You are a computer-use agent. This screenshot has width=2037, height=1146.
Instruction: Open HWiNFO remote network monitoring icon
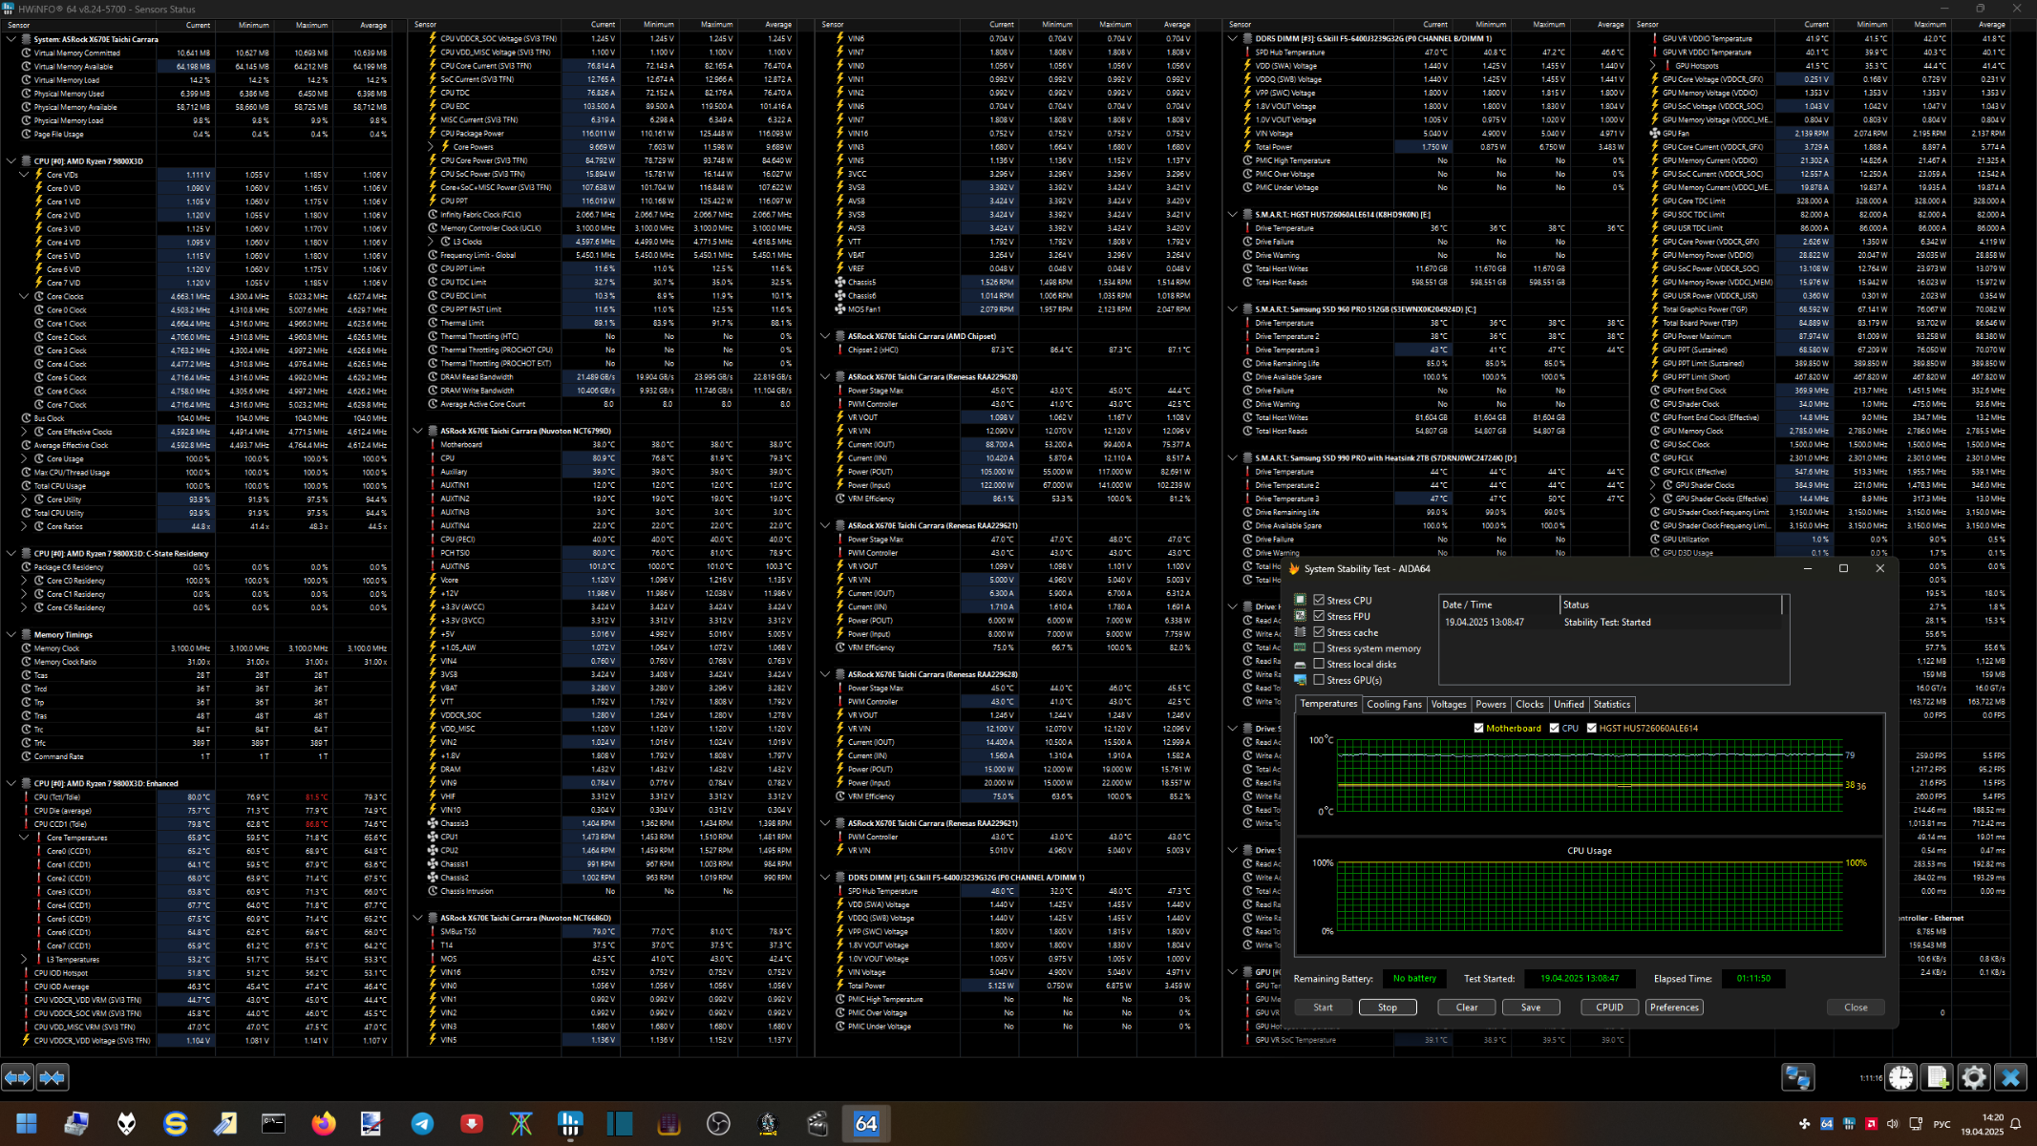pyautogui.click(x=1797, y=1077)
